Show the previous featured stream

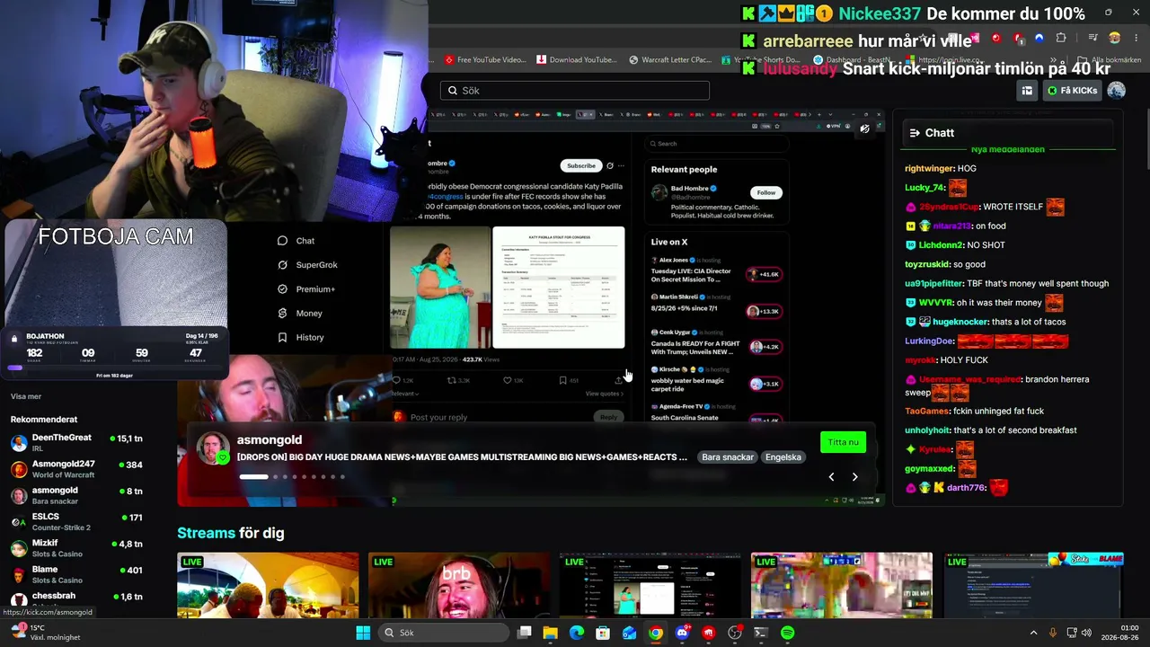click(831, 477)
